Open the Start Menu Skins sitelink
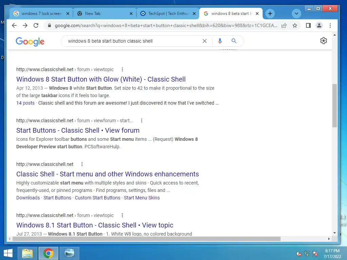 coord(142,198)
